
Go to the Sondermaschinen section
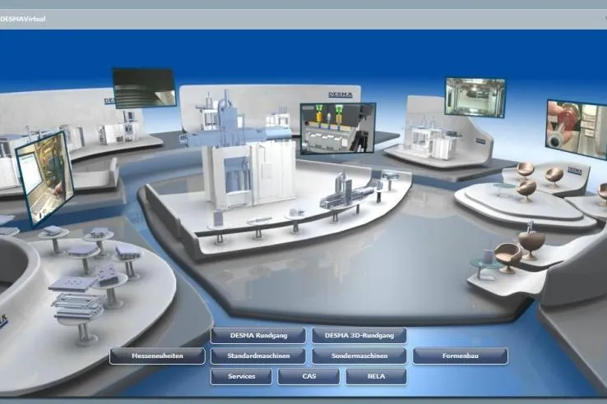[359, 356]
